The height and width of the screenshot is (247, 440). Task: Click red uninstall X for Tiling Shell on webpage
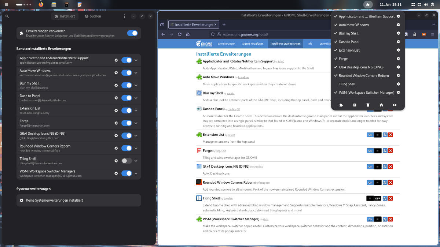(x=390, y=198)
